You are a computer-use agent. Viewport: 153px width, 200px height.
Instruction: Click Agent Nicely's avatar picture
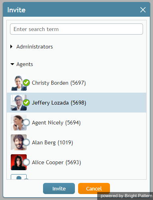coord(19,122)
